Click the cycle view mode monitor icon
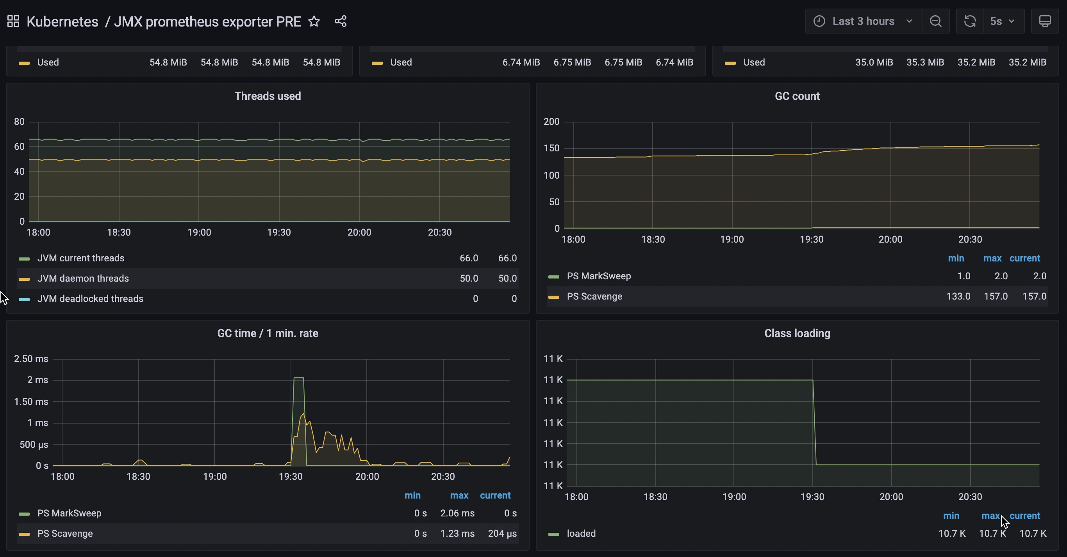 [1045, 21]
